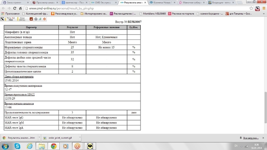
Task: Open the Приложения bookmarks shortcut
Action: tap(10, 14)
